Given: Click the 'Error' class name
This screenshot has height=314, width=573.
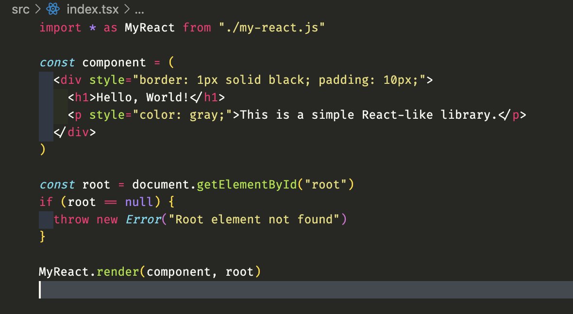Looking at the screenshot, I should click(x=143, y=220).
